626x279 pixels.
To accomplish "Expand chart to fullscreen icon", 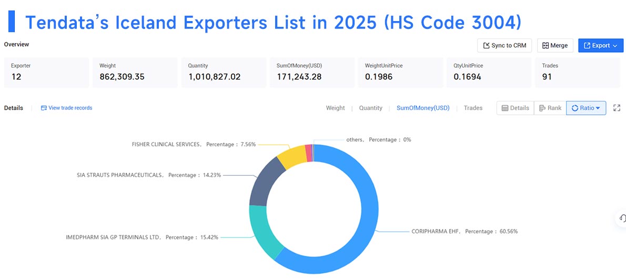I will tap(617, 108).
